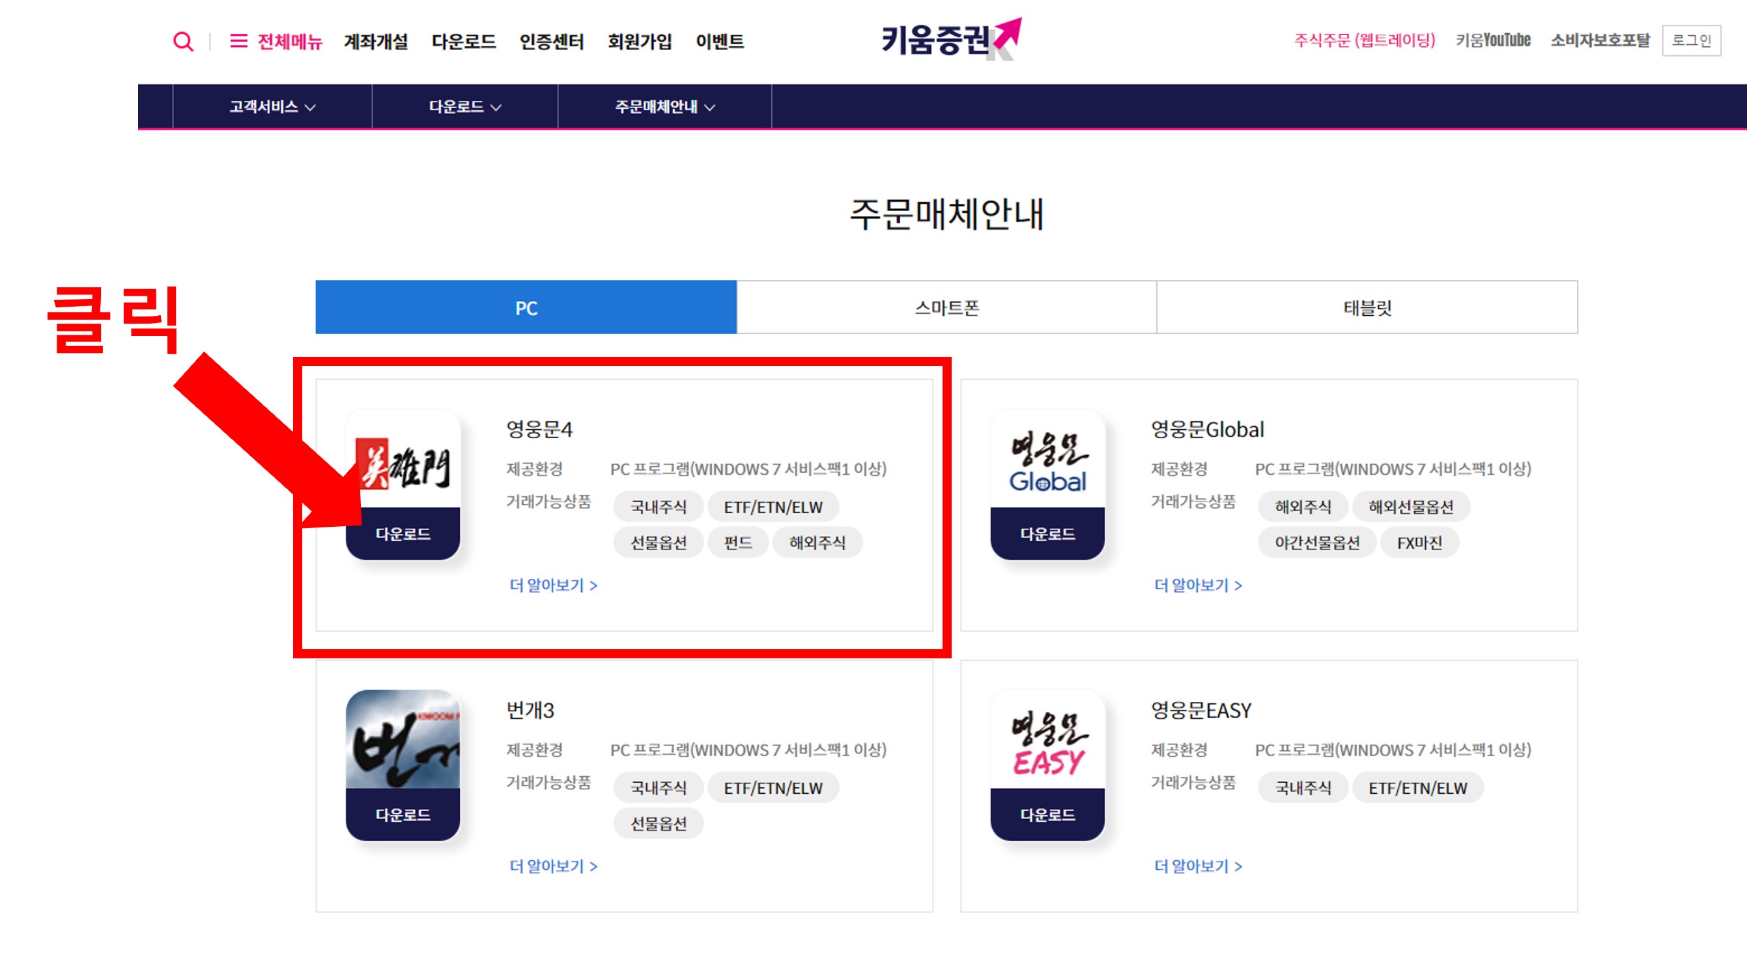Click the ETF/ETN/ELW tag under 번개3
1747x980 pixels.
point(773,787)
